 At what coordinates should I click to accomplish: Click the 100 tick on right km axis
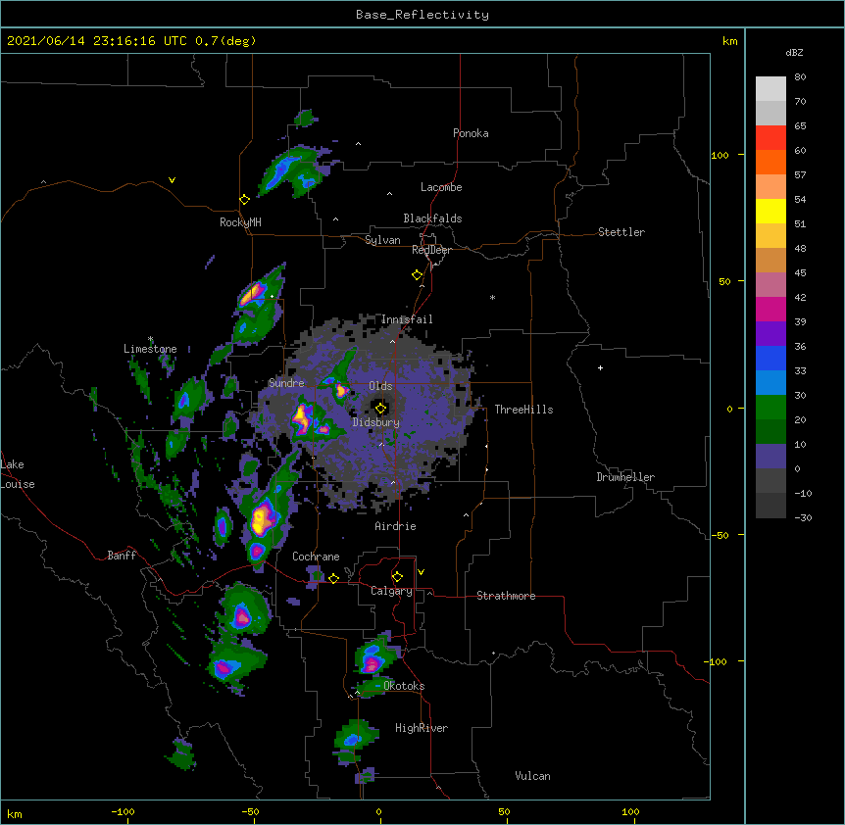click(x=720, y=155)
